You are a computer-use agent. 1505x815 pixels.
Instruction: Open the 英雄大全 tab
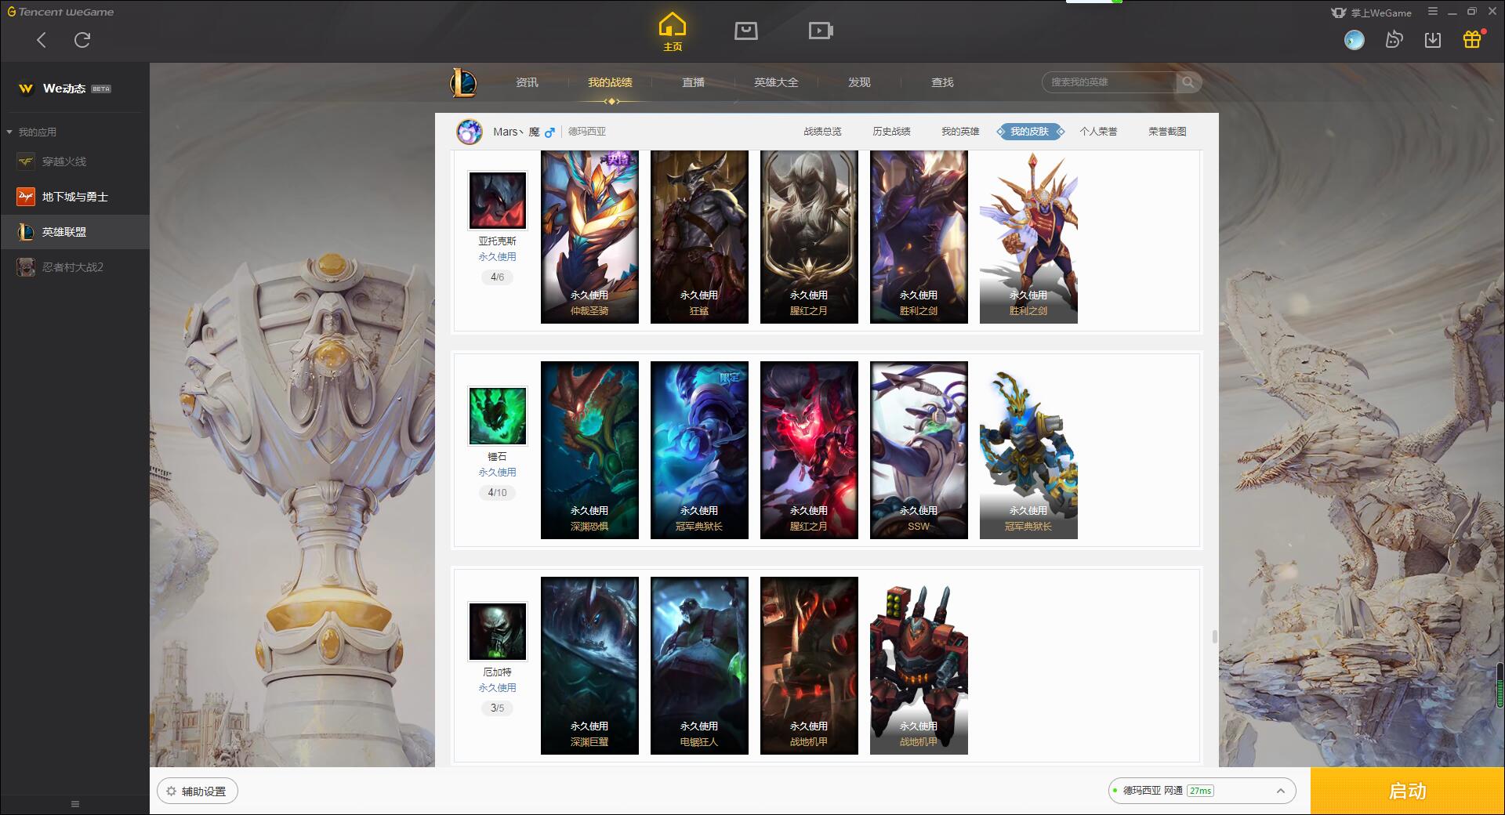(x=776, y=82)
